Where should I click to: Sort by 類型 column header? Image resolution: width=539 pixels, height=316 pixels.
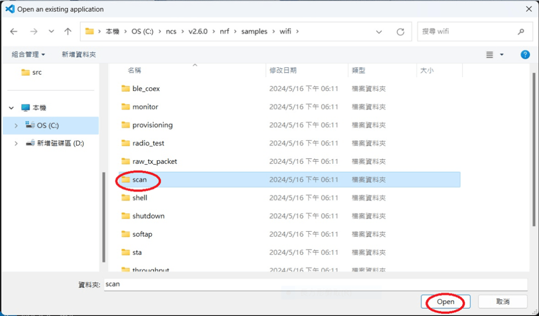tap(358, 71)
